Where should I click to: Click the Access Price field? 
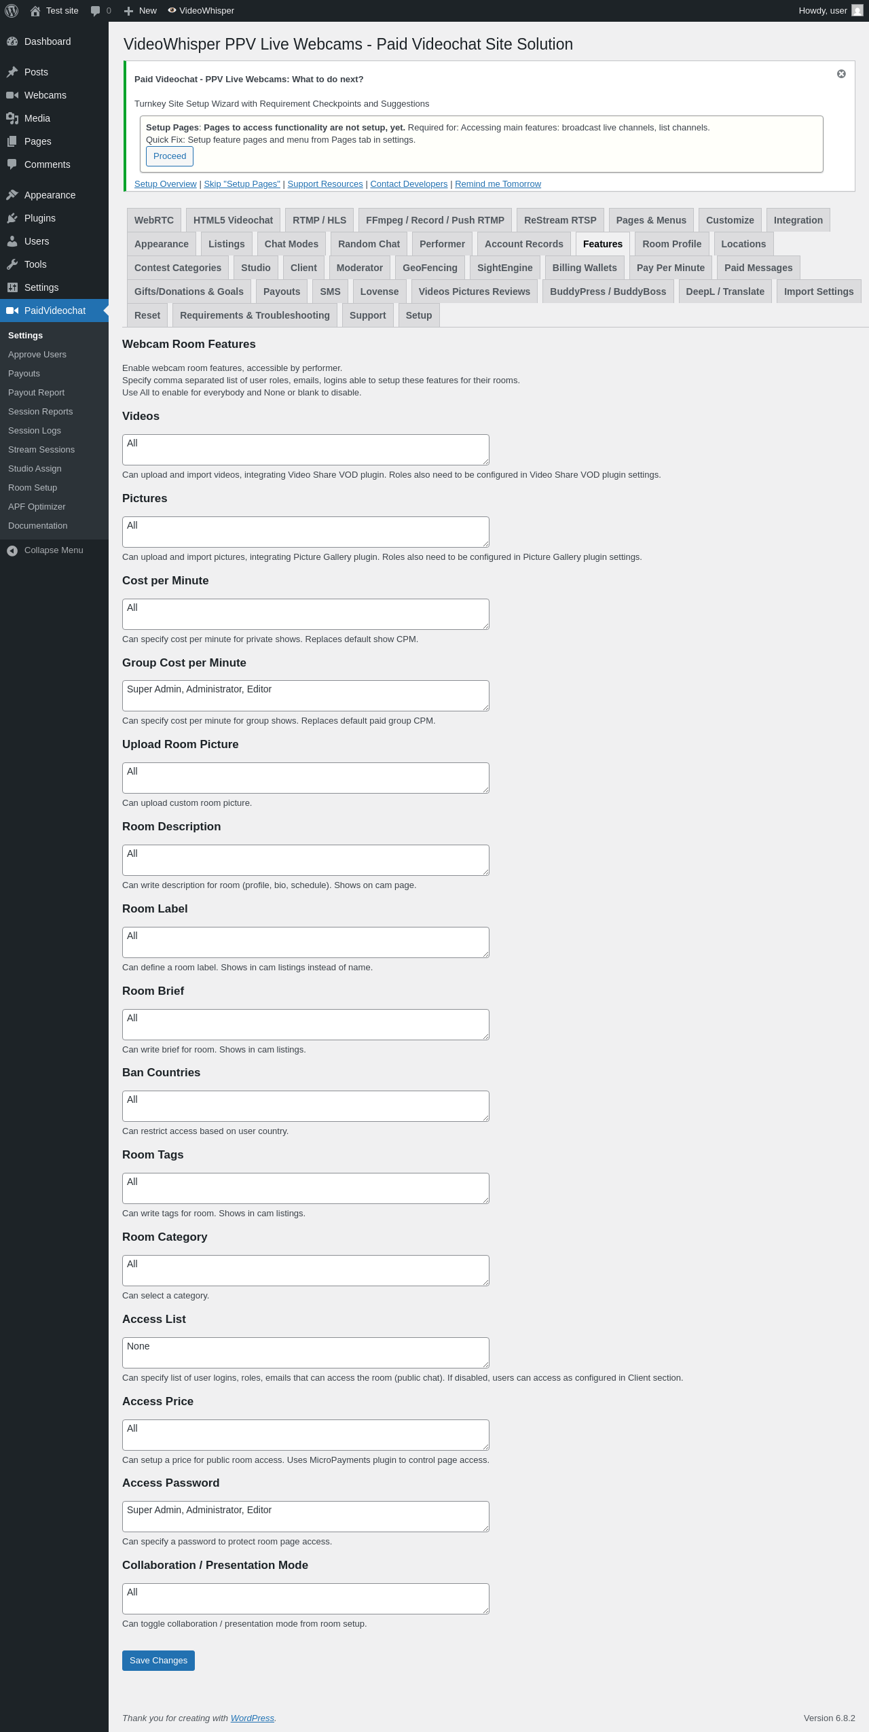(306, 1435)
